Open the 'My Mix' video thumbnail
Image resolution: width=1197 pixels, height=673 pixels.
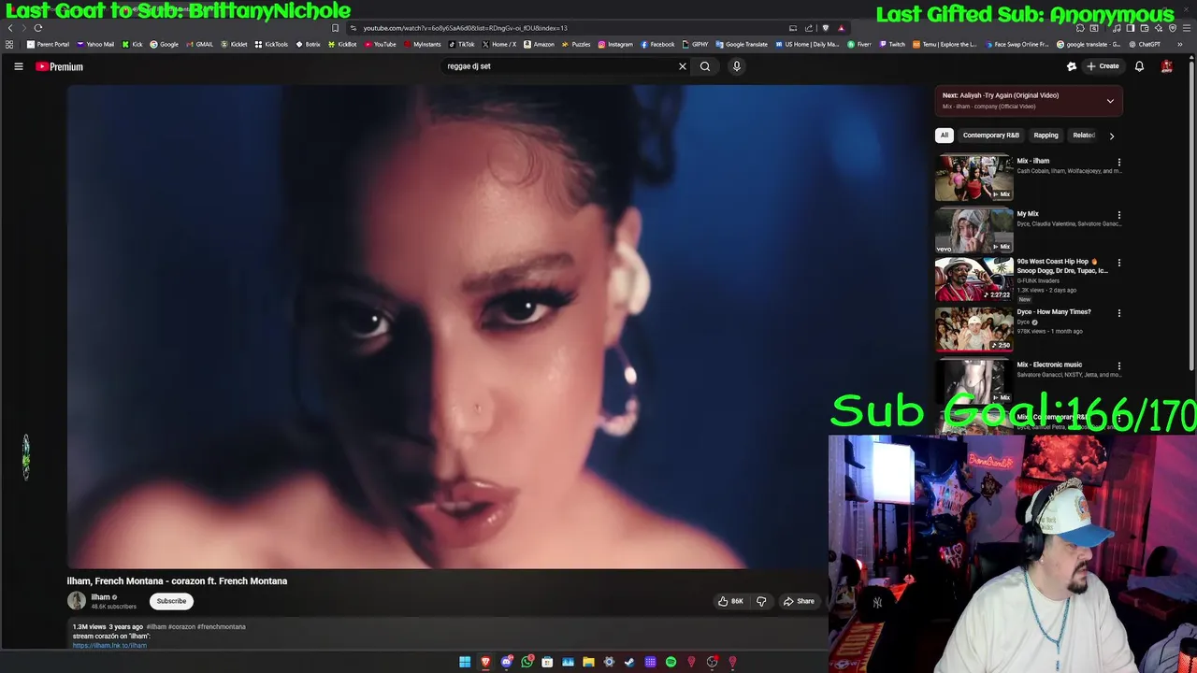(x=973, y=230)
